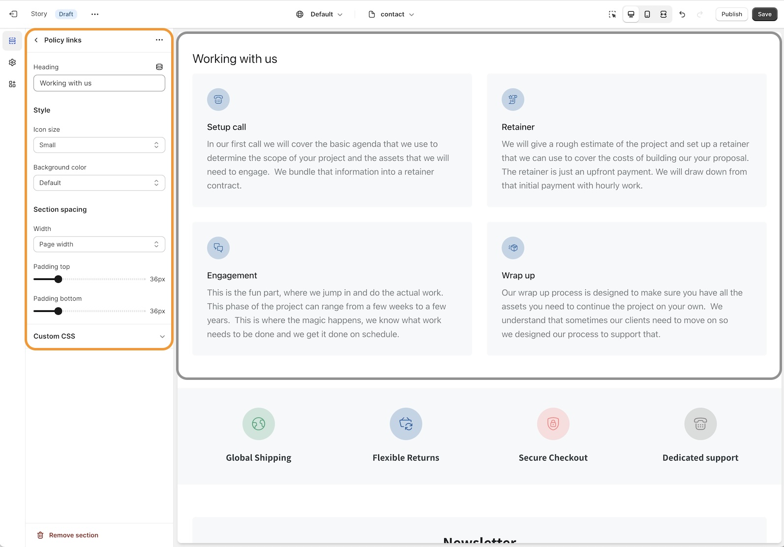
Task: Open the Sections sidebar icon
Action: pos(12,41)
